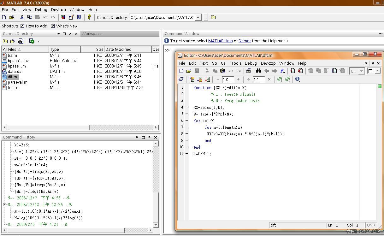Browse for folder with the ellipsis button
Viewport: 384px width, 236px height.
click(206, 18)
